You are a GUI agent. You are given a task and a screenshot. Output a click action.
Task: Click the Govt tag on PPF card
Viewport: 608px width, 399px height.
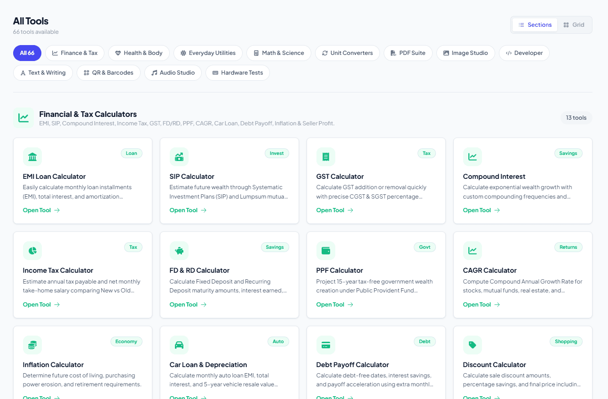[x=425, y=247]
